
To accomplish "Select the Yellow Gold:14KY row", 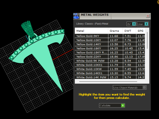I will point(110,44).
